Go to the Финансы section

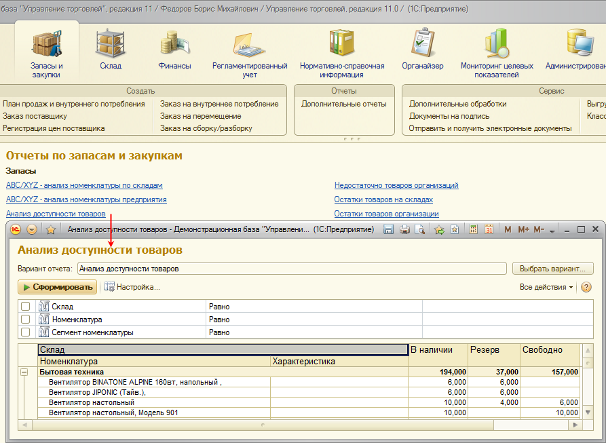point(174,50)
